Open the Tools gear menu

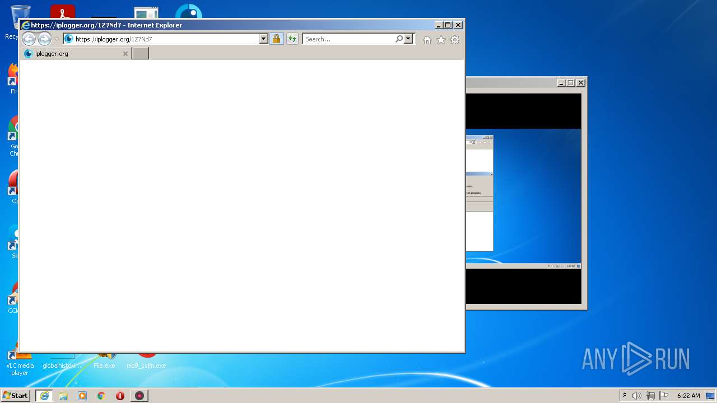[455, 40]
